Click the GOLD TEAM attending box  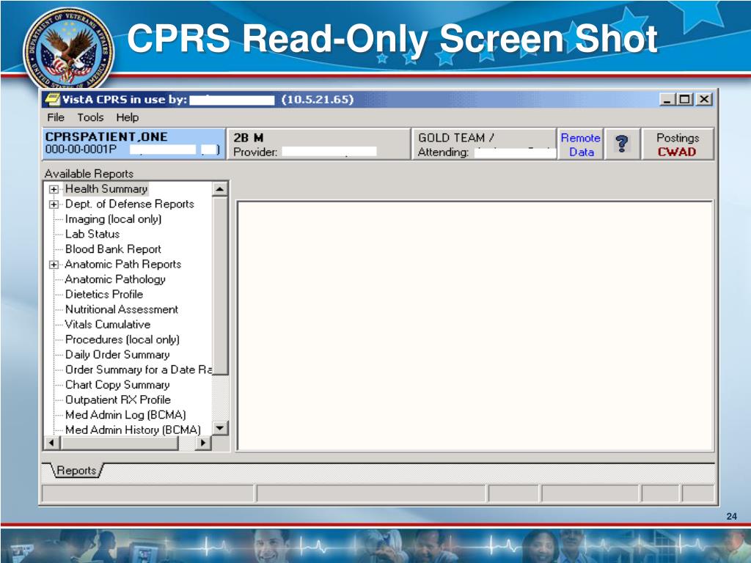coord(484,144)
